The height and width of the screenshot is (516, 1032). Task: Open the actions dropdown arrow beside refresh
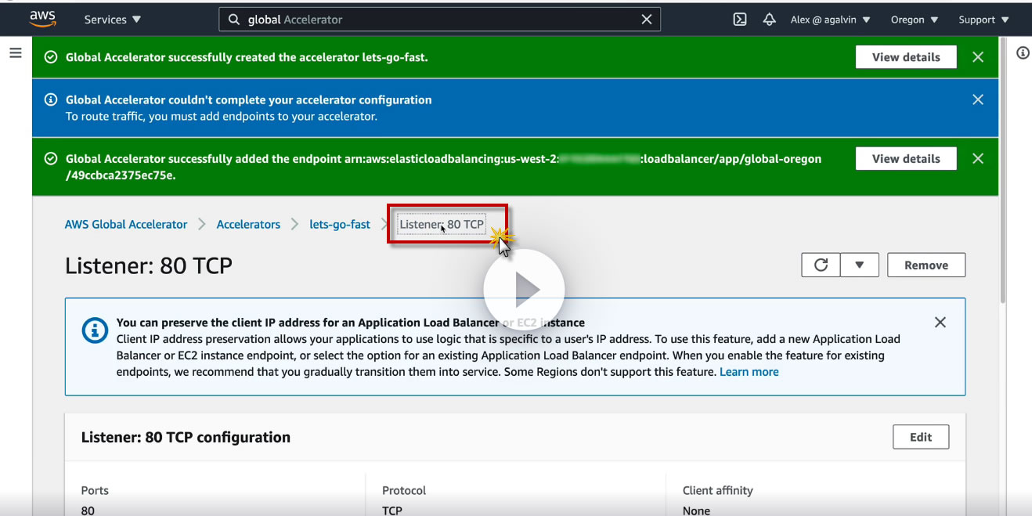point(860,265)
